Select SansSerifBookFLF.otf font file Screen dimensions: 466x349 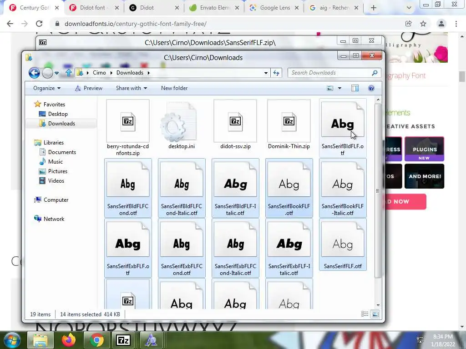[289, 188]
